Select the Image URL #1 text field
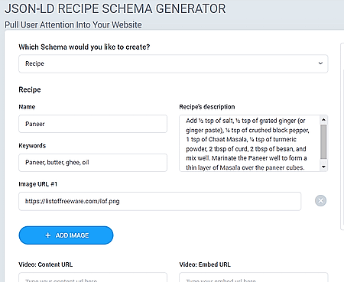Viewport: 344px width, 282px height. pos(160,201)
